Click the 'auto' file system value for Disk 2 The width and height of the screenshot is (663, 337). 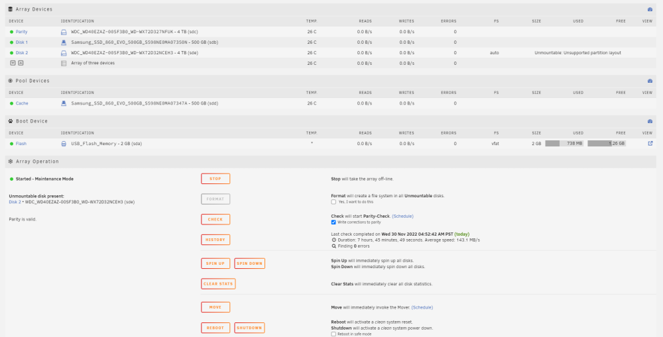tap(495, 53)
